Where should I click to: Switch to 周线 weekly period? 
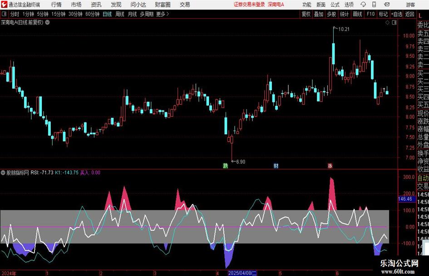[x=119, y=14]
